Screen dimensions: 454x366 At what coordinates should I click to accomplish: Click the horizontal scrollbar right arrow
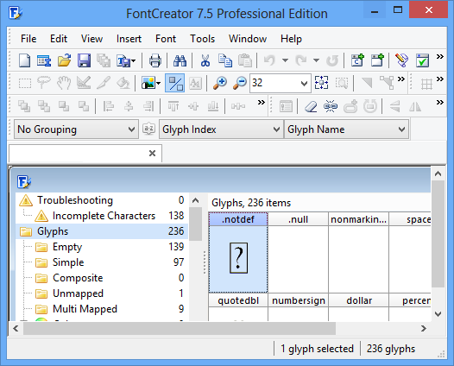coord(424,328)
